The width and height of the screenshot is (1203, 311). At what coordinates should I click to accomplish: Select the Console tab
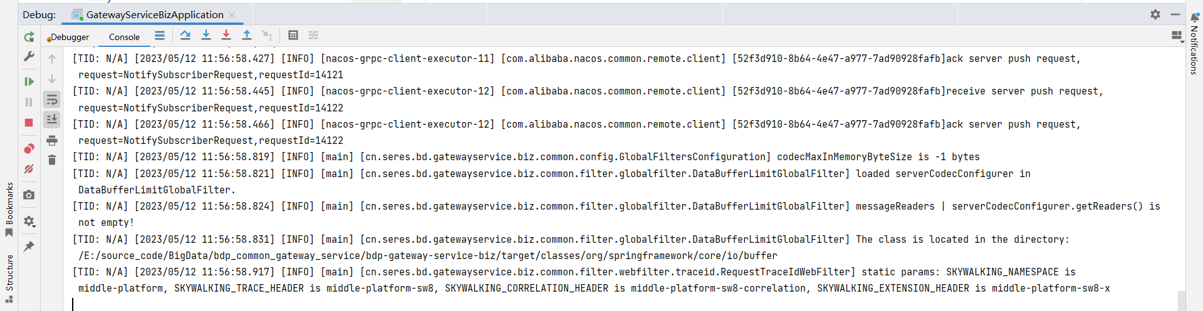[124, 37]
